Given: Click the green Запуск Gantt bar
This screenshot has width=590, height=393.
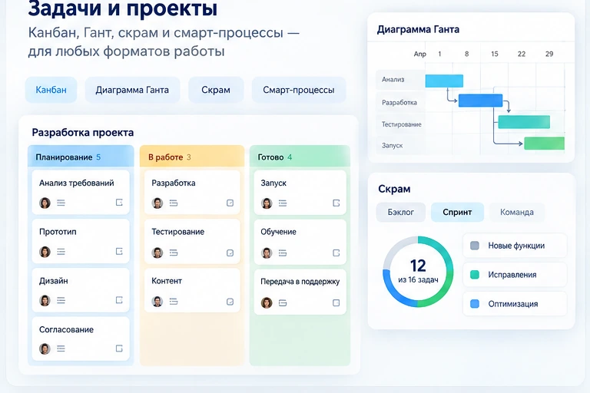Looking at the screenshot, I should [x=544, y=144].
